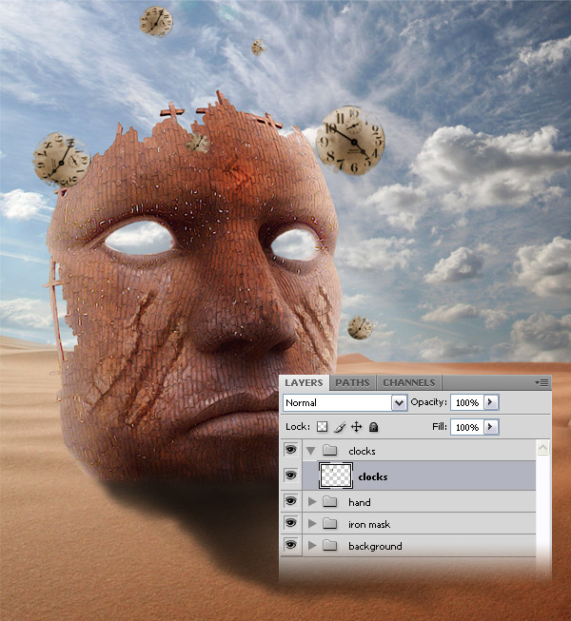Toggle Lock position move icon
This screenshot has height=621, width=571.
point(357,427)
